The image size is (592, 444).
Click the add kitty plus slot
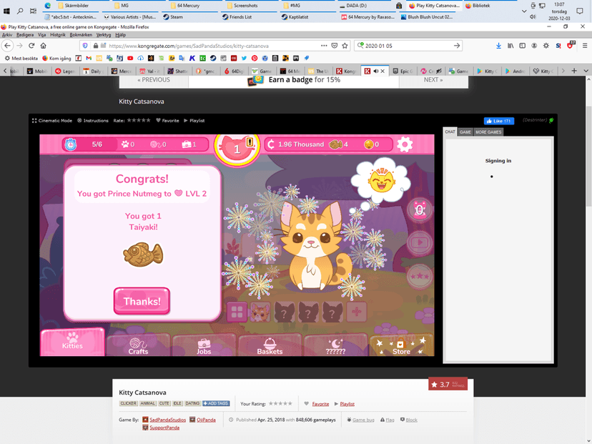tap(356, 312)
